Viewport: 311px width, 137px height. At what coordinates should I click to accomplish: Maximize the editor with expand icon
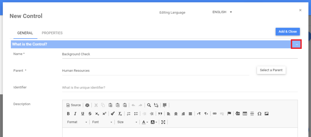coord(163,122)
